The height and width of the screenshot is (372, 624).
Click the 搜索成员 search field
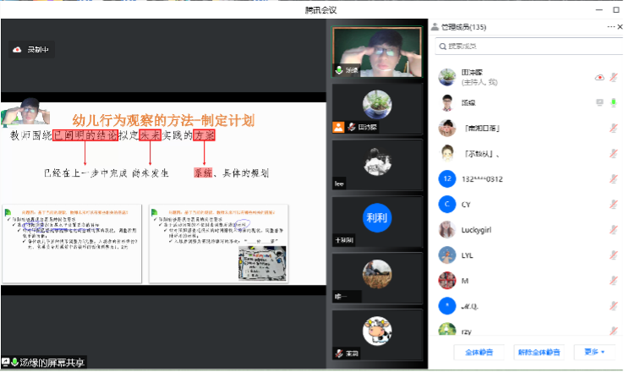click(524, 46)
